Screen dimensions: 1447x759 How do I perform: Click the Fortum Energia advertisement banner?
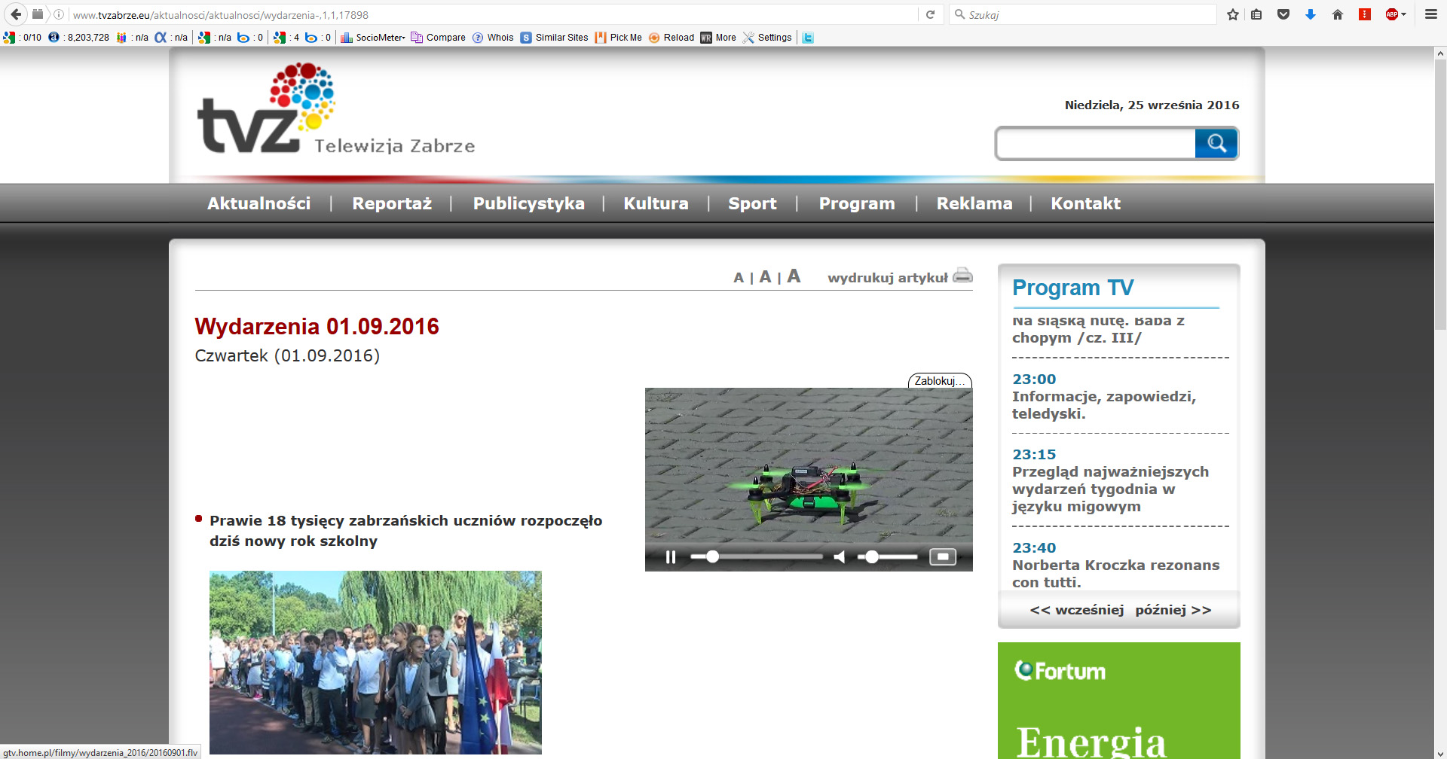coord(1119,700)
